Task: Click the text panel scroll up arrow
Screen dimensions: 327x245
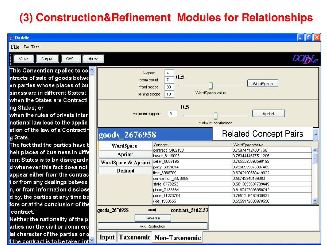Action: [92, 69]
